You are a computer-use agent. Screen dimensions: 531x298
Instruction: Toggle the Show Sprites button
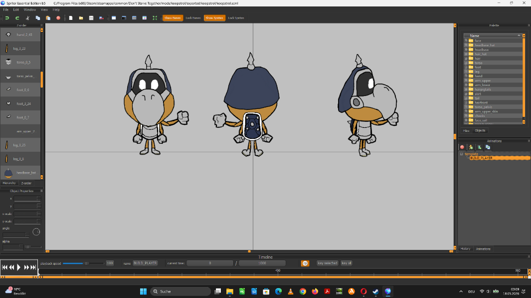(214, 18)
